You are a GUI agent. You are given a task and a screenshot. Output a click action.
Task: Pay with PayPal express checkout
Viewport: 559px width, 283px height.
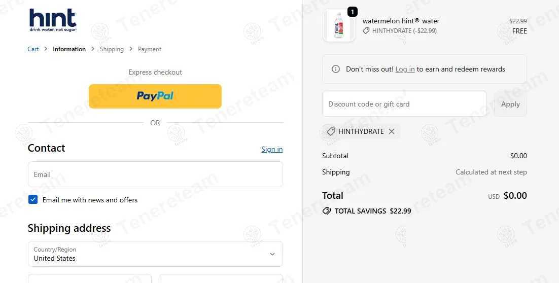tap(155, 96)
